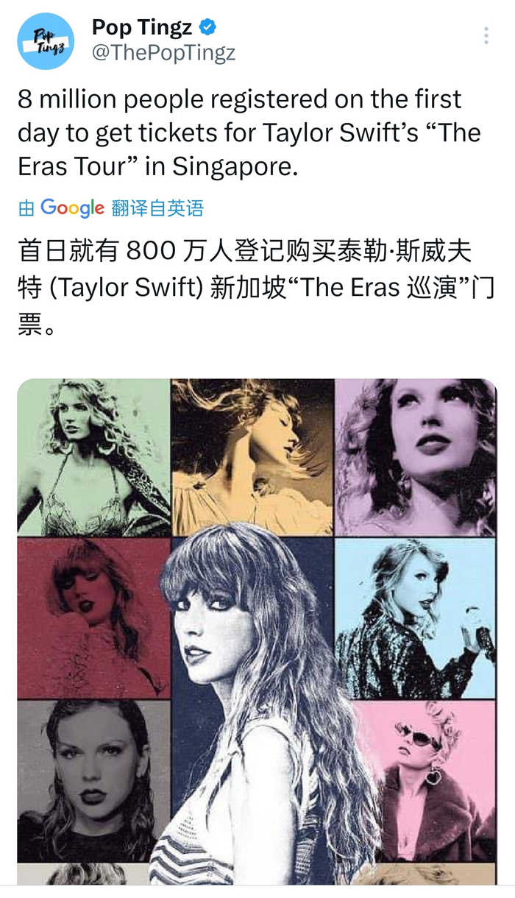
Task: Open the @ThePopTingz handle link
Action: tap(163, 54)
